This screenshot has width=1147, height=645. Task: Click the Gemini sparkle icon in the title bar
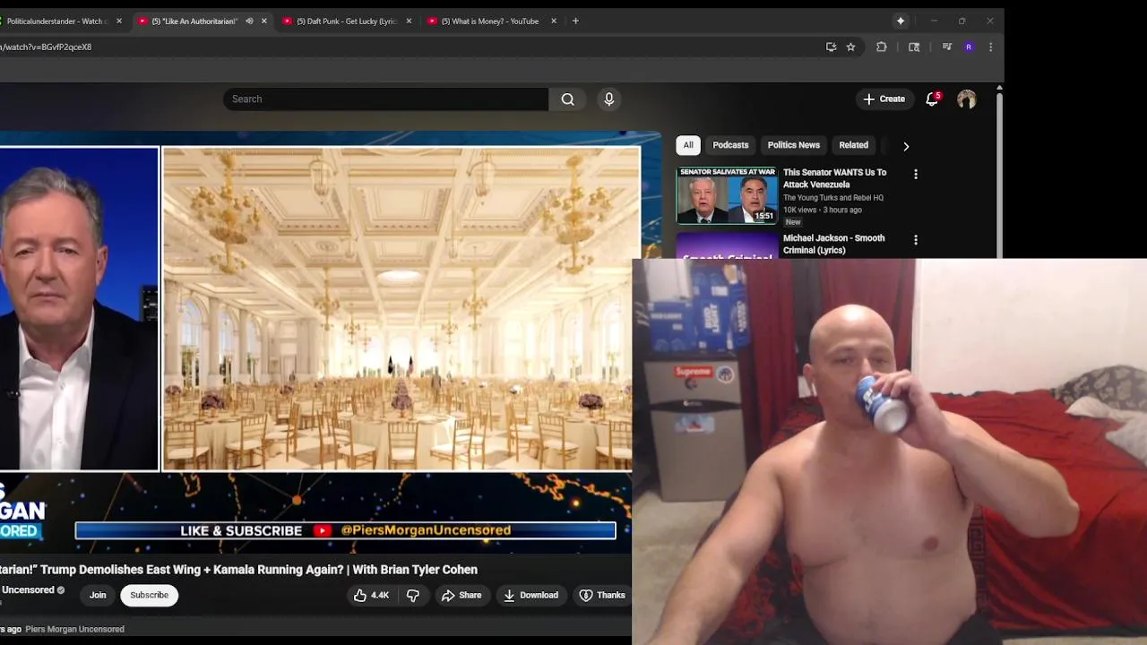[901, 21]
